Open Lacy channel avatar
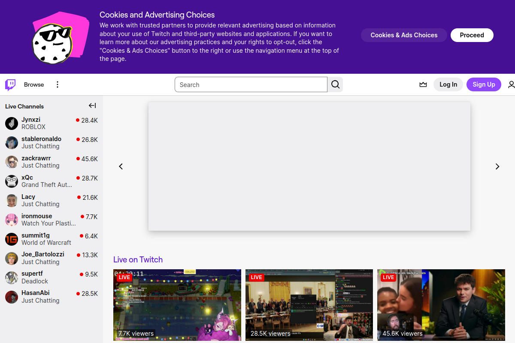The width and height of the screenshot is (515, 343). coord(12,201)
